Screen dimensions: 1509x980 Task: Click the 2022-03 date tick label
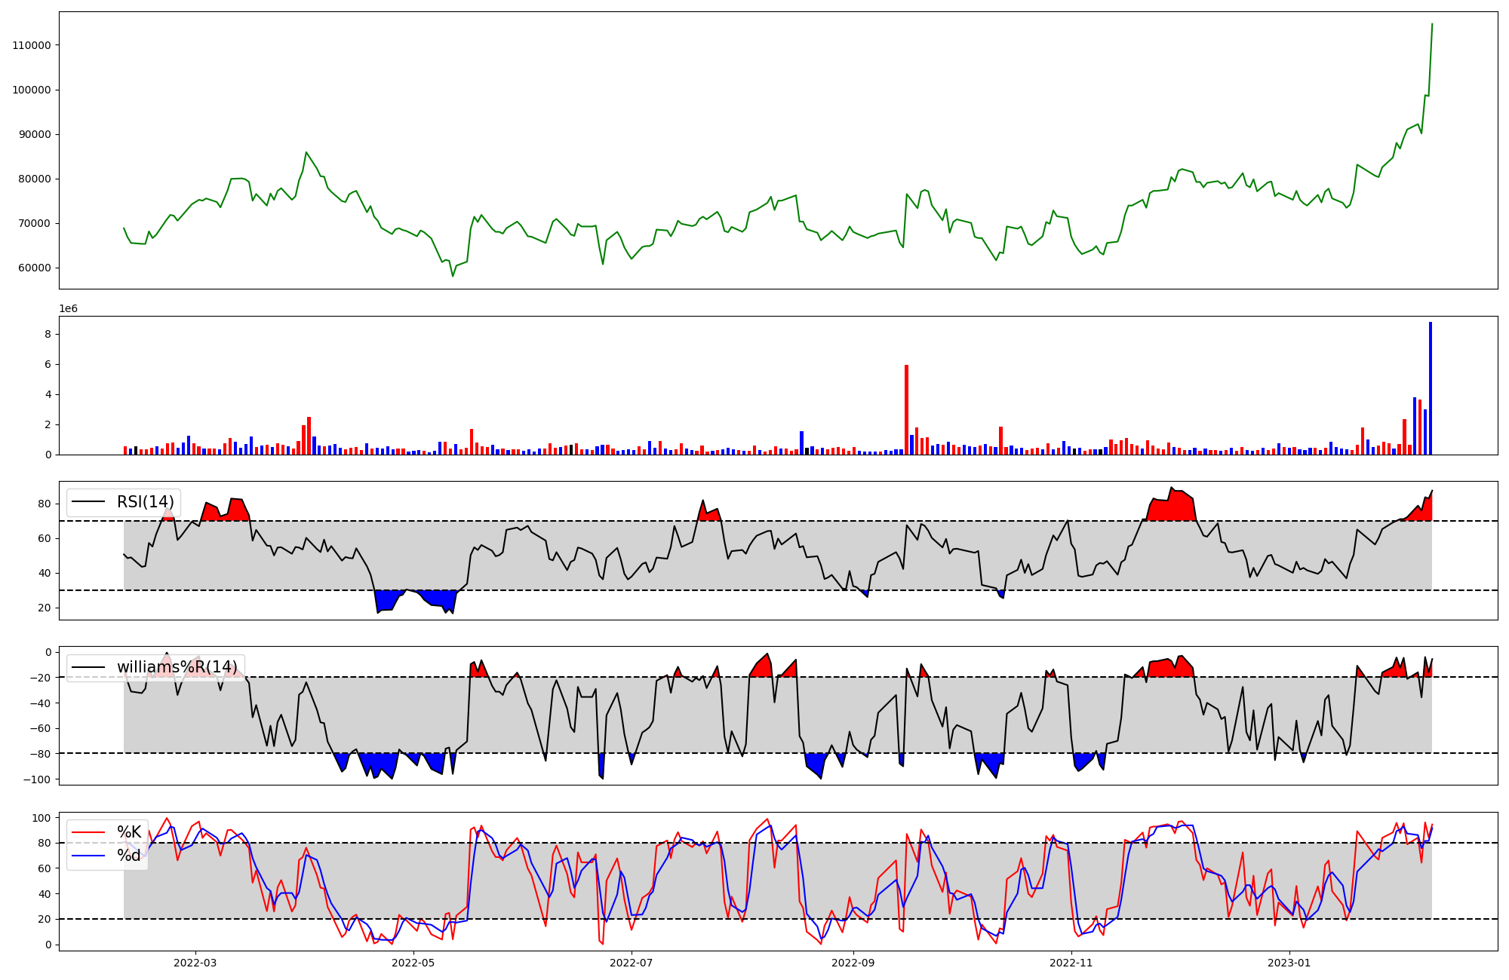point(195,963)
